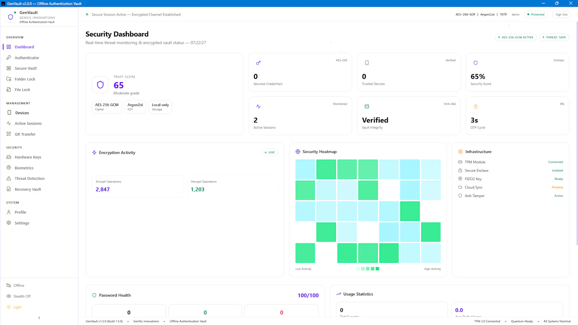
Task: Click the Anti-Tamper shield icon
Action: 460,196
